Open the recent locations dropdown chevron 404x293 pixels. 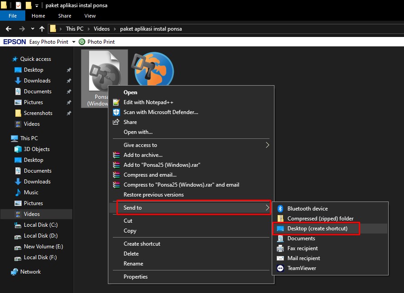(x=33, y=29)
